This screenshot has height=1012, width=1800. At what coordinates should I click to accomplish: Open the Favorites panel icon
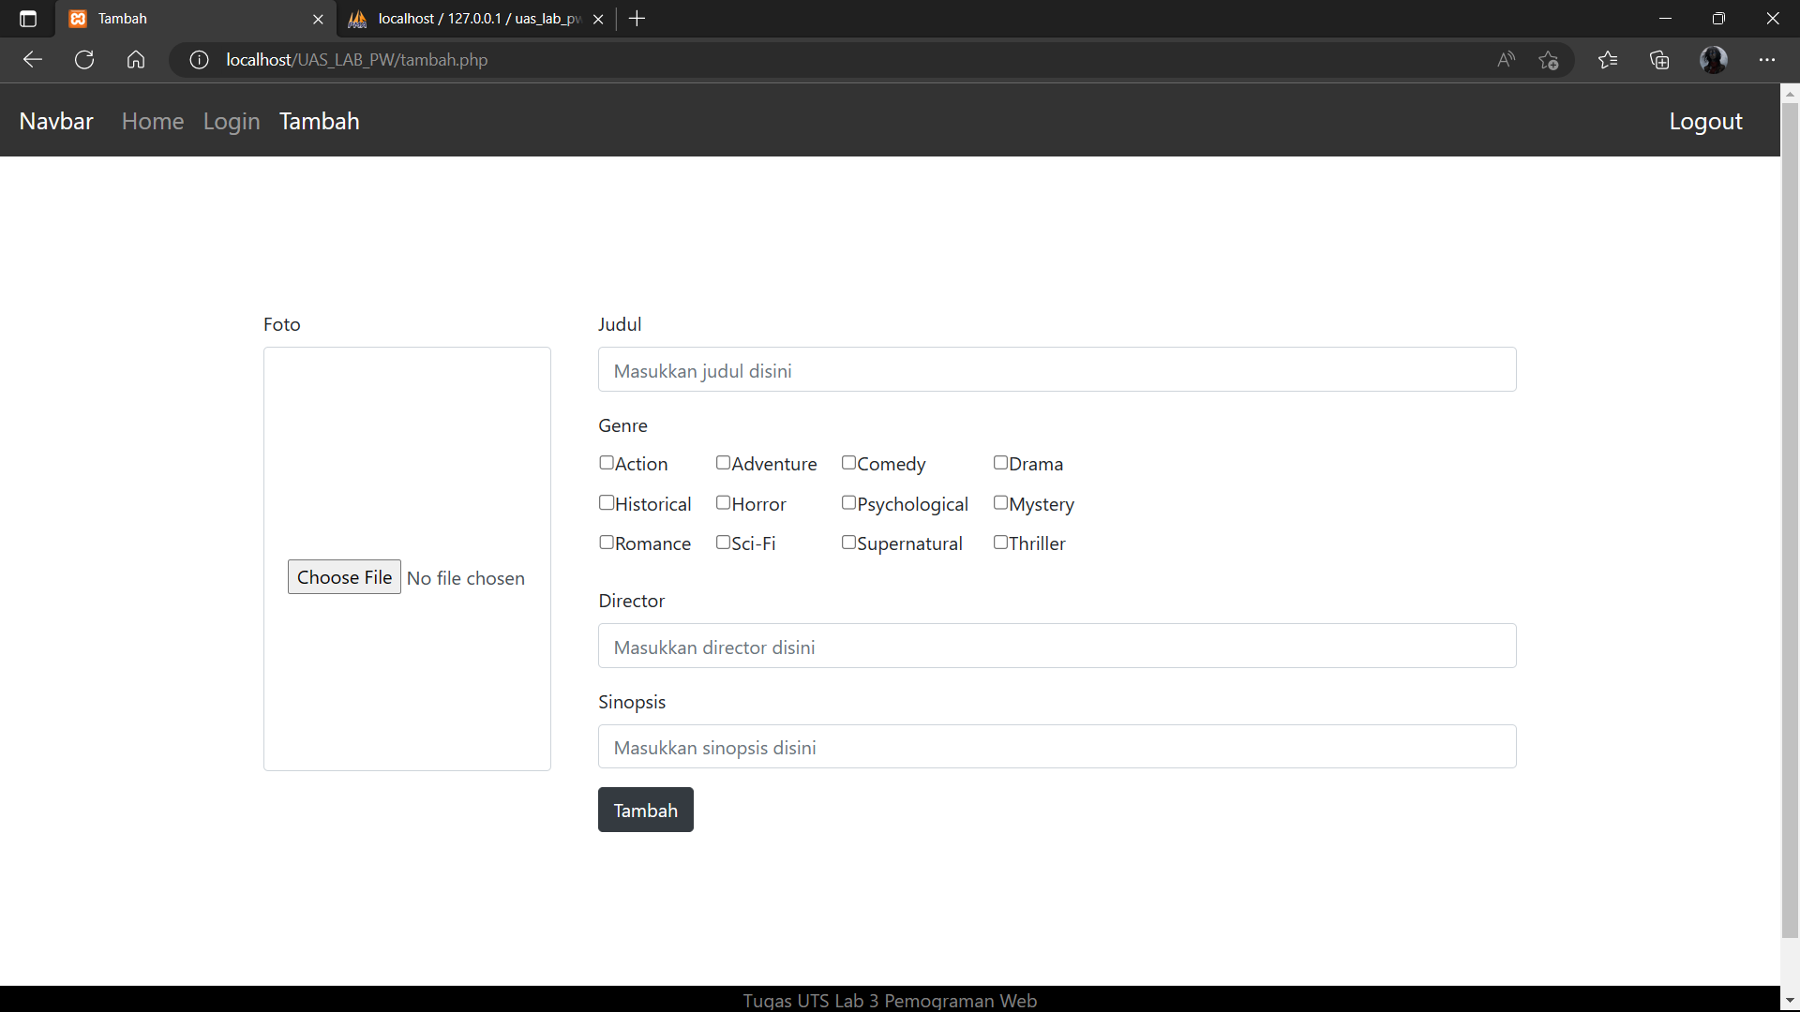tap(1608, 59)
